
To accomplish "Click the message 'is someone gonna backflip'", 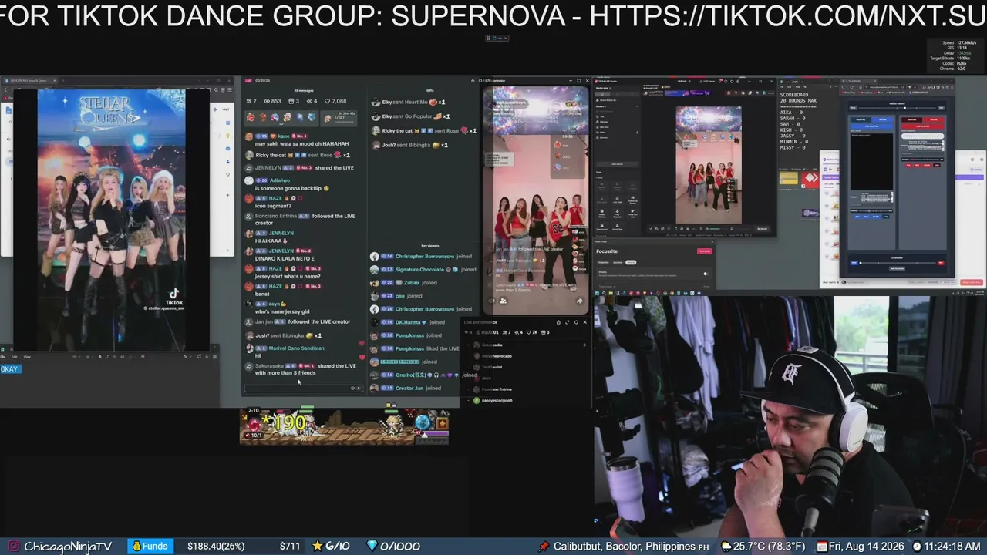I will click(x=291, y=188).
